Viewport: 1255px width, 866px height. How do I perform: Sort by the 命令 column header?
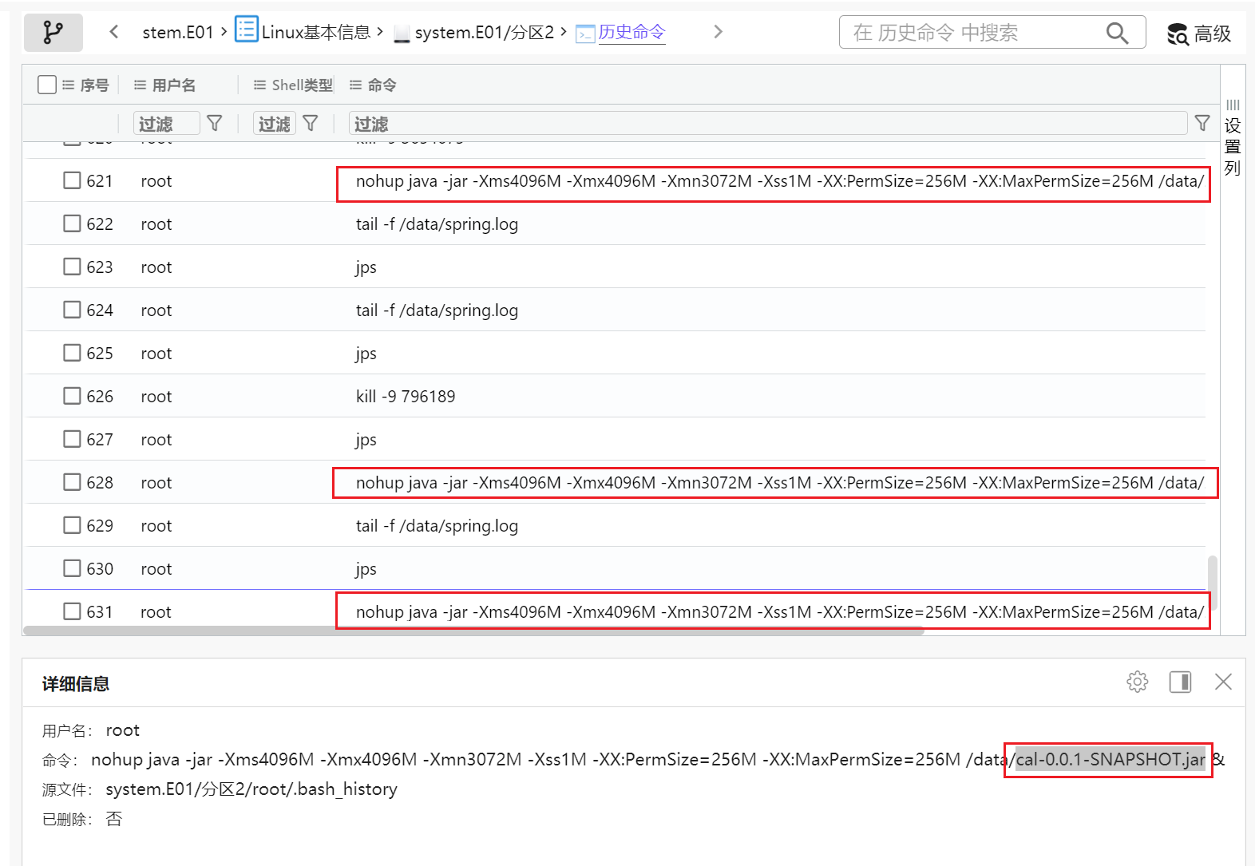point(382,85)
